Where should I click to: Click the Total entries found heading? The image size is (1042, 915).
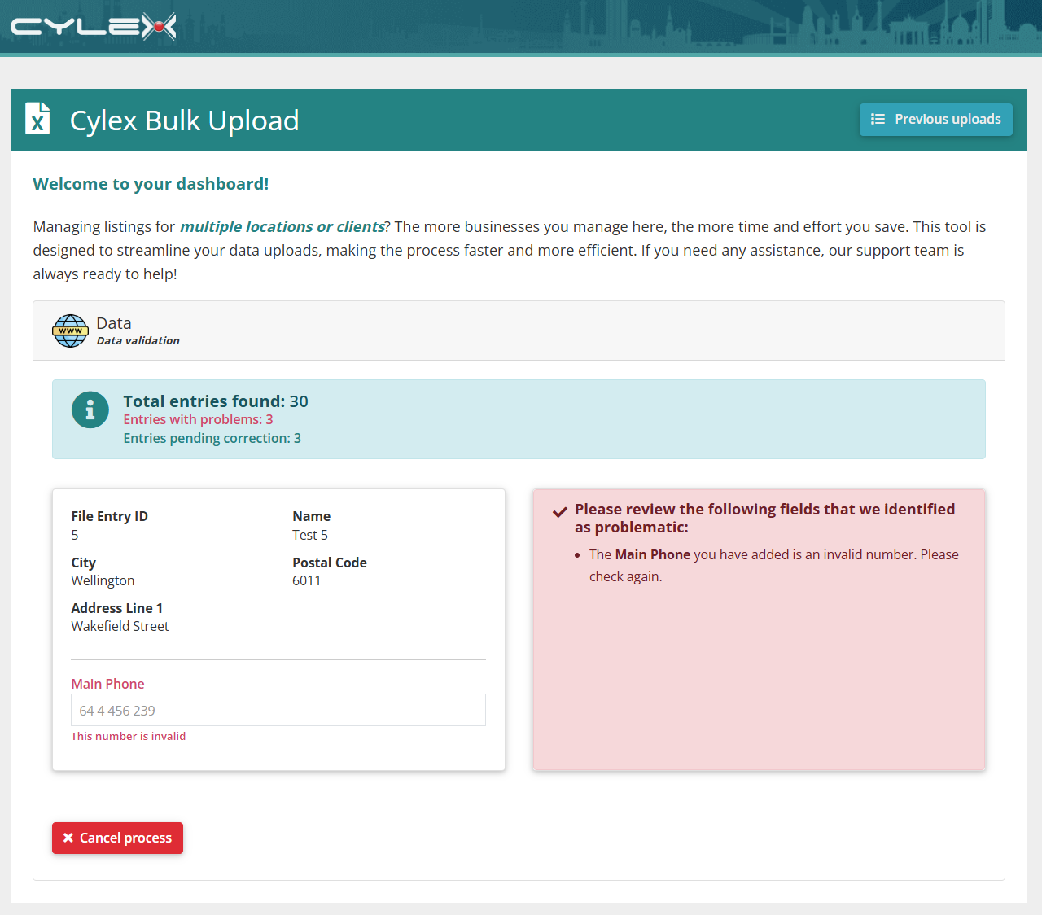216,401
